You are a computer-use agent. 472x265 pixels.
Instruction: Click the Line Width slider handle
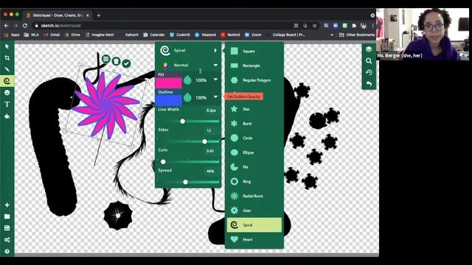(182, 121)
